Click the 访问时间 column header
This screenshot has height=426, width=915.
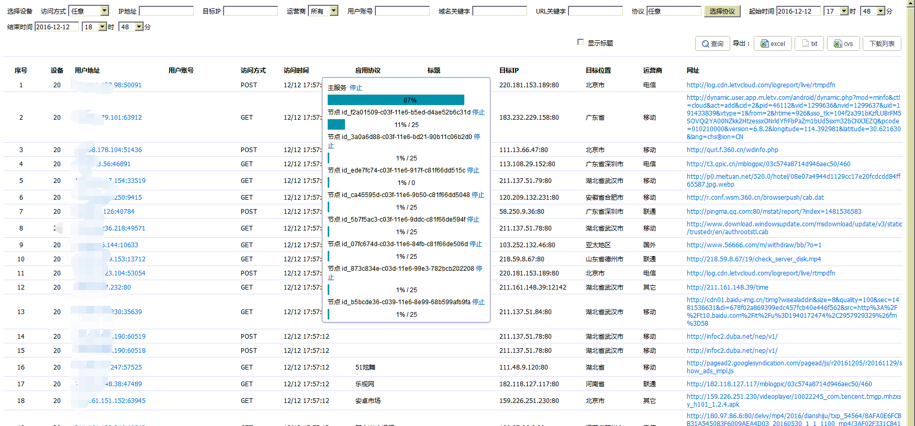(296, 71)
